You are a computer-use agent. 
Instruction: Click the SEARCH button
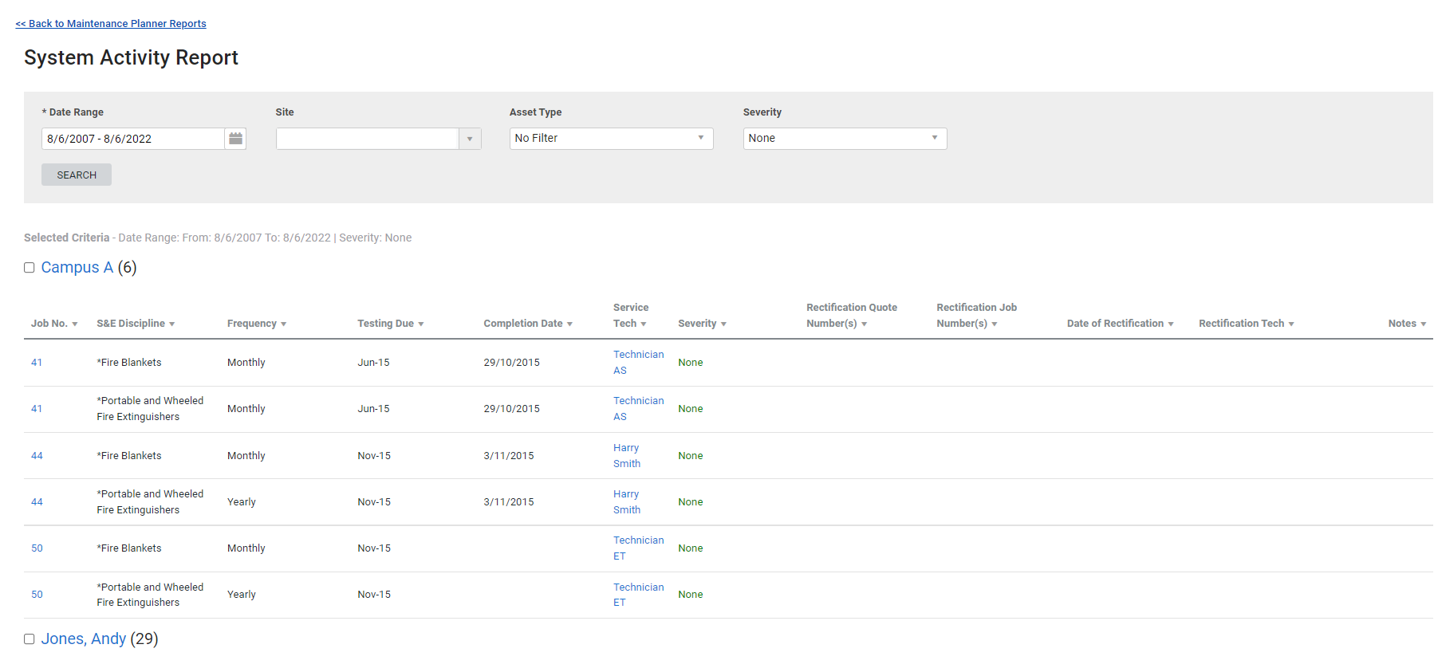77,175
